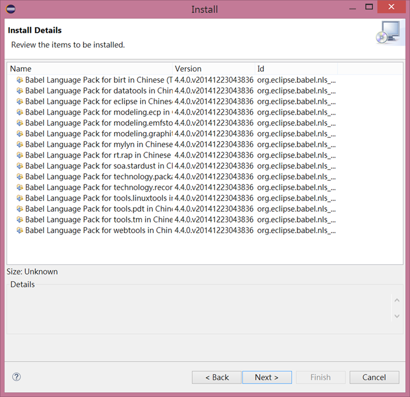The image size is (410, 397).
Task: Click the Eclipse logo in the title bar
Action: pyautogui.click(x=10, y=9)
